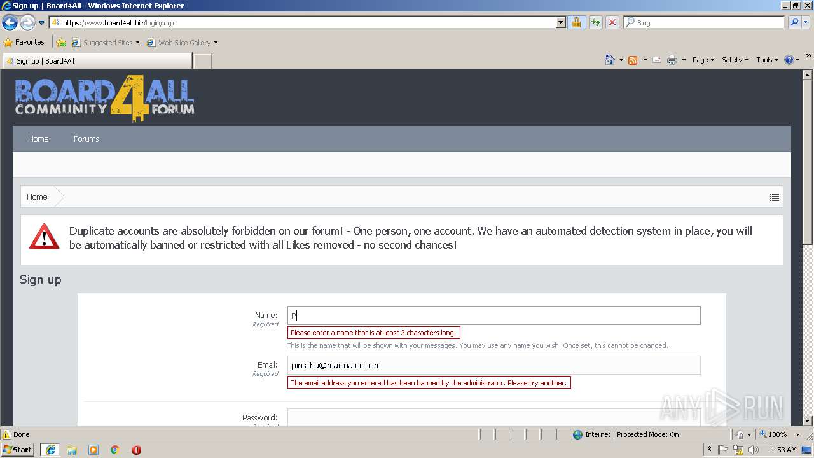Click the Board4All Community Forum logo

click(x=104, y=99)
